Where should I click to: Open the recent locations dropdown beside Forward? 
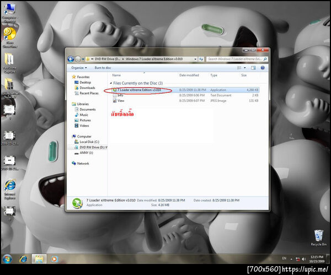(83, 60)
